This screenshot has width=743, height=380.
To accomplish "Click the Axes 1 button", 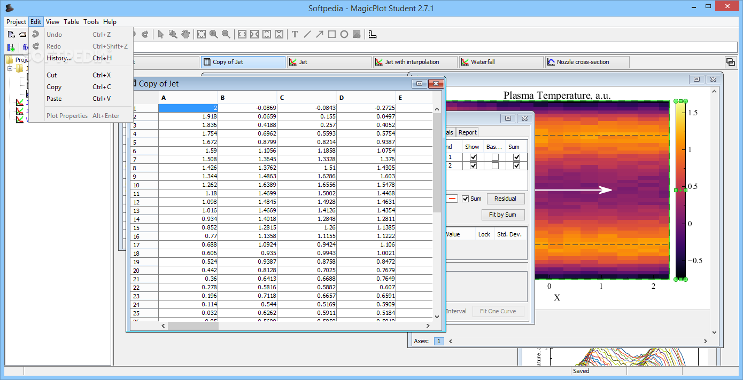I will [438, 341].
